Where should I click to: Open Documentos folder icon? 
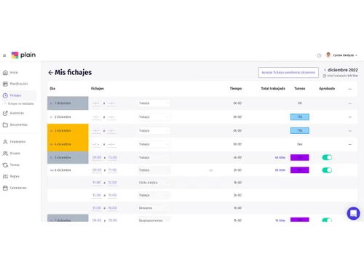[x=5, y=124]
